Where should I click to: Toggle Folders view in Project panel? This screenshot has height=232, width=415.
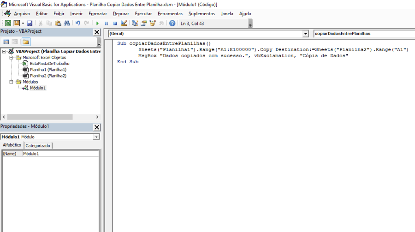tap(26, 42)
